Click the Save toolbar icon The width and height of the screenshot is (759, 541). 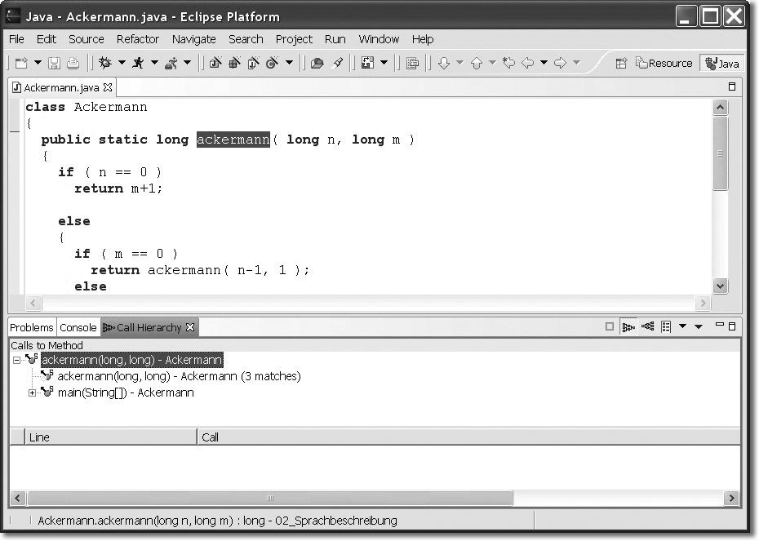tap(55, 63)
